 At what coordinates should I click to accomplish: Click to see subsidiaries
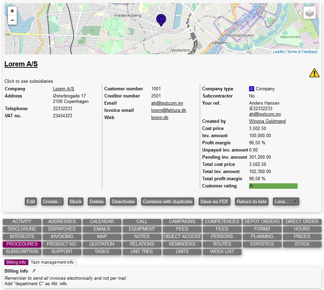click(29, 81)
